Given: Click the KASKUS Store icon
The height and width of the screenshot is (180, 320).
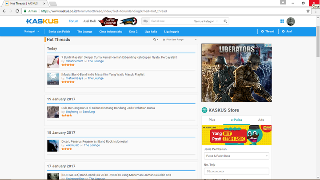Looking at the screenshot, I should click(204, 110).
